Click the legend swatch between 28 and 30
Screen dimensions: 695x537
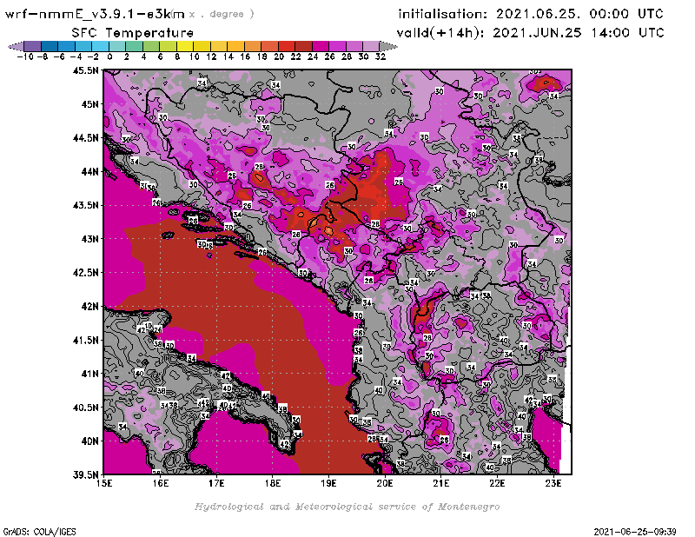pyautogui.click(x=354, y=46)
